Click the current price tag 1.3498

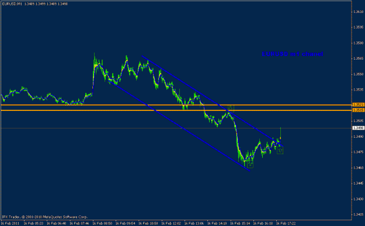pos(359,128)
